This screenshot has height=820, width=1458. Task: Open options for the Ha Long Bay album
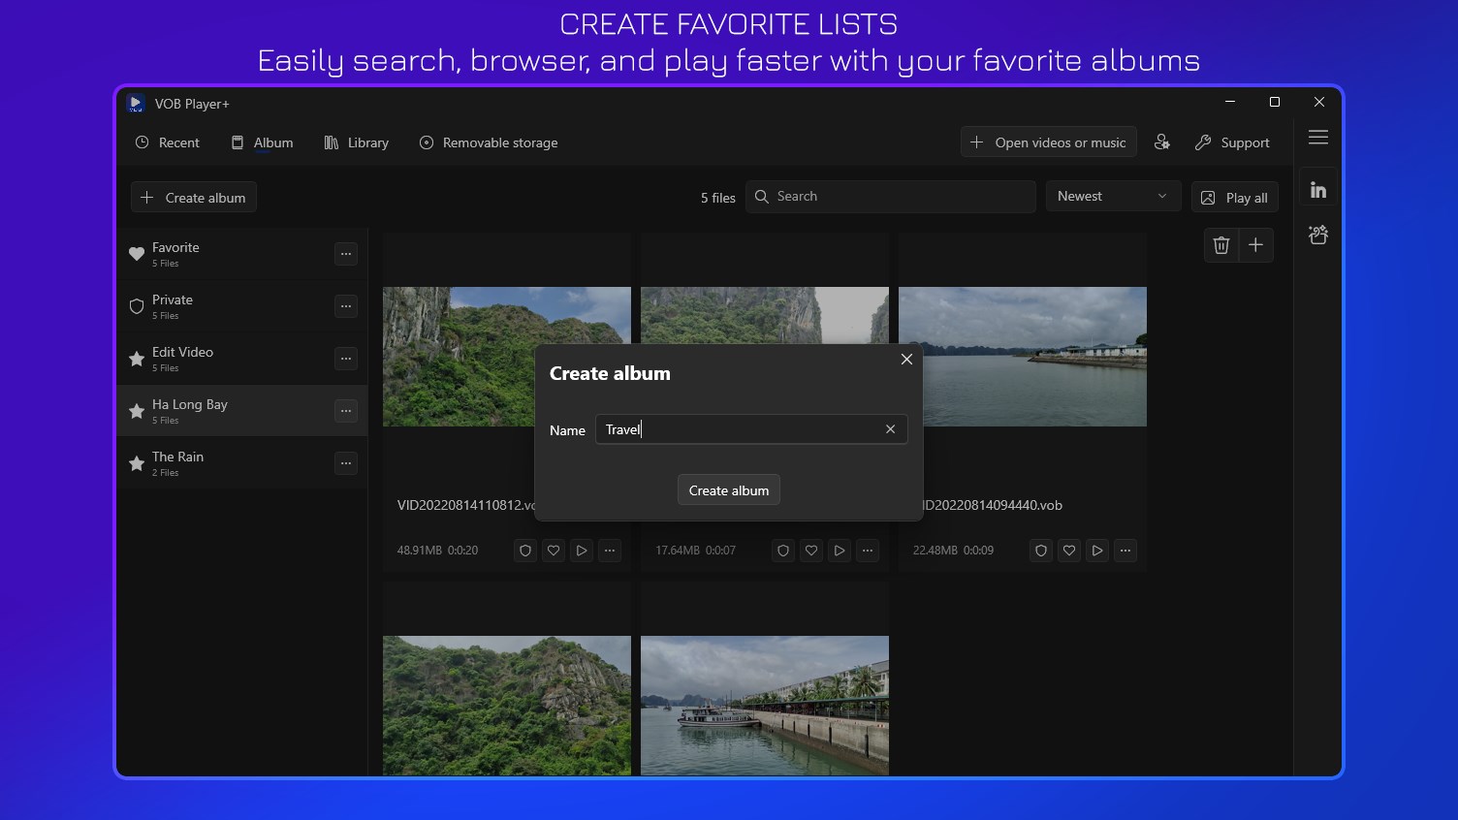coord(346,411)
